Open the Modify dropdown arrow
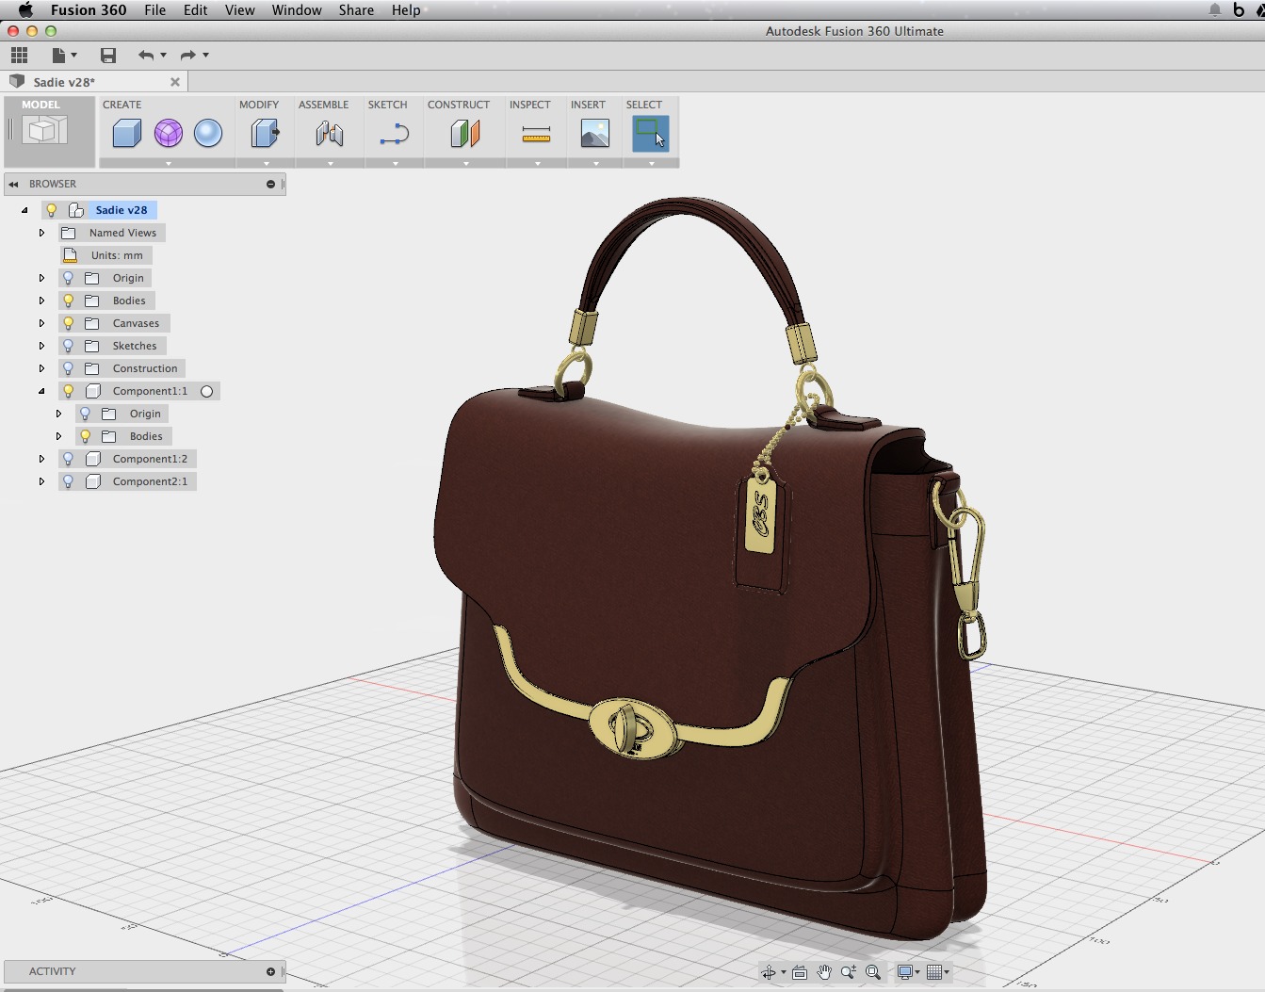1265x992 pixels. 265,162
